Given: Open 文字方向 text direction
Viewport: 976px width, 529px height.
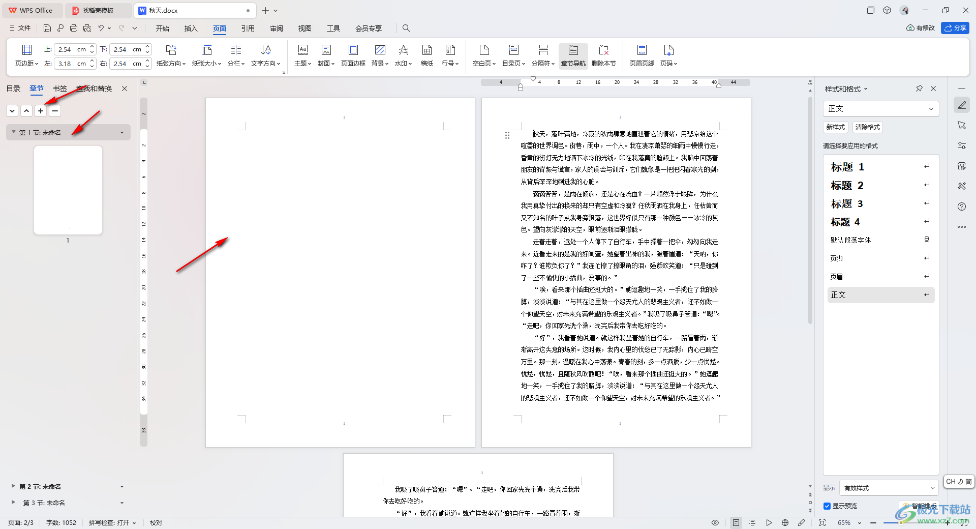Looking at the screenshot, I should [265, 55].
